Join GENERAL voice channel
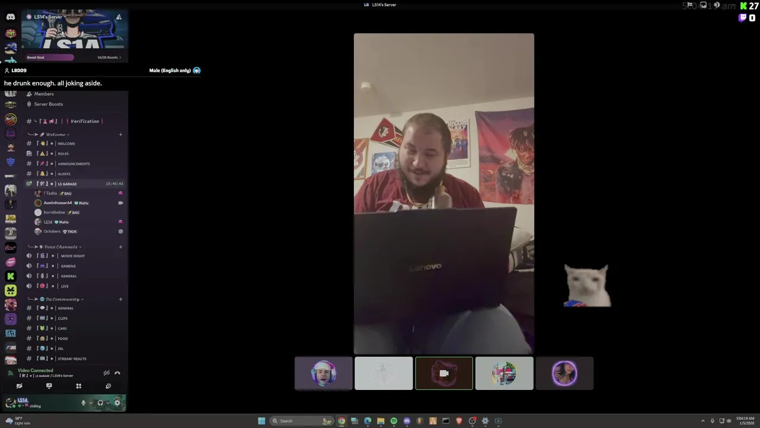The width and height of the screenshot is (760, 428). [74, 276]
